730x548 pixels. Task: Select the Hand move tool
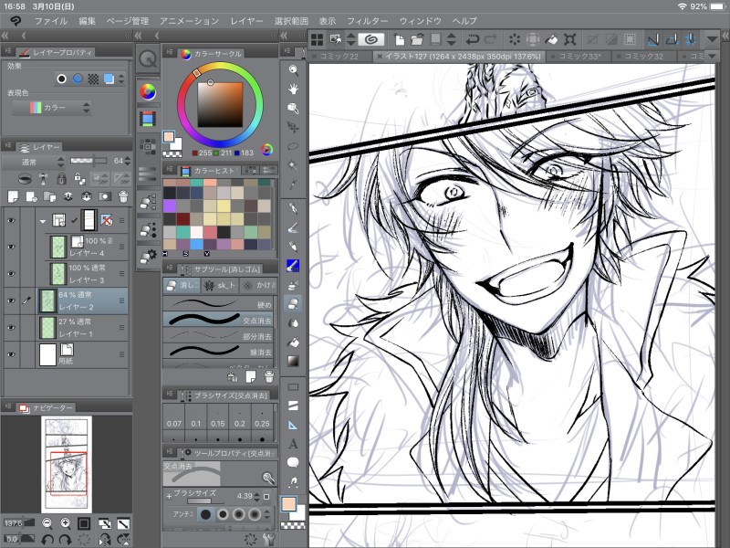click(x=294, y=89)
